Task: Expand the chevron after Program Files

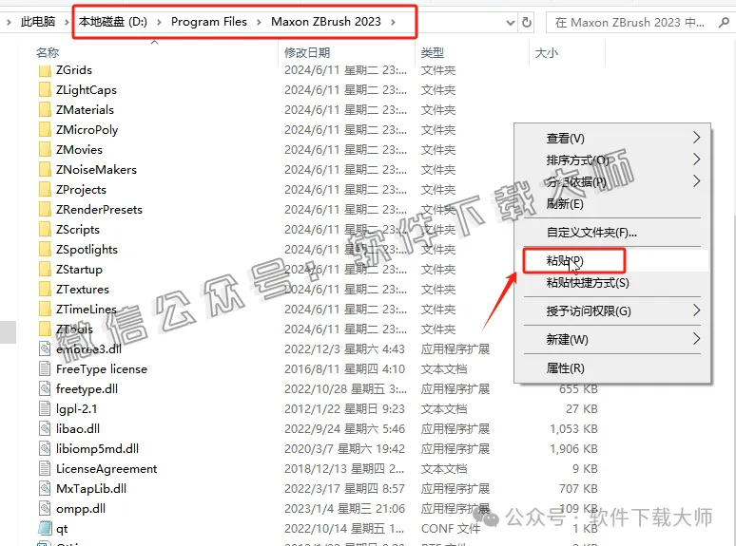Action: pyautogui.click(x=259, y=22)
